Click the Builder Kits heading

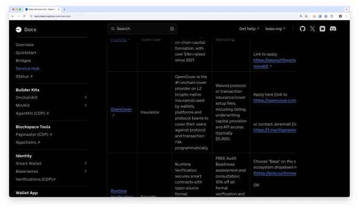(x=27, y=90)
